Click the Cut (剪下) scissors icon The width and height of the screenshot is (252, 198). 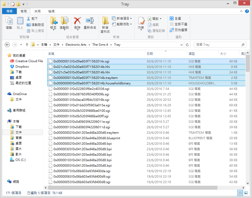click(28, 19)
